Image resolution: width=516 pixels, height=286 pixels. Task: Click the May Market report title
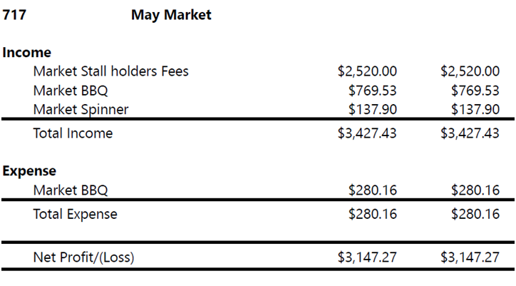point(171,15)
